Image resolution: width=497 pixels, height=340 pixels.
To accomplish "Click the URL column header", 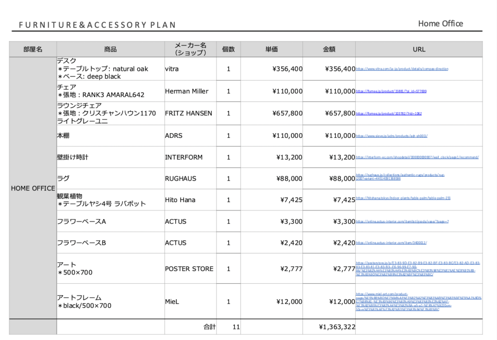I will coord(419,49).
